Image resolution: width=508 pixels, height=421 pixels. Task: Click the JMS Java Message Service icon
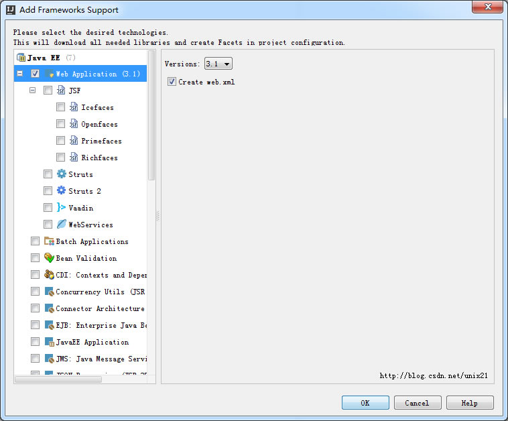pyautogui.click(x=49, y=359)
